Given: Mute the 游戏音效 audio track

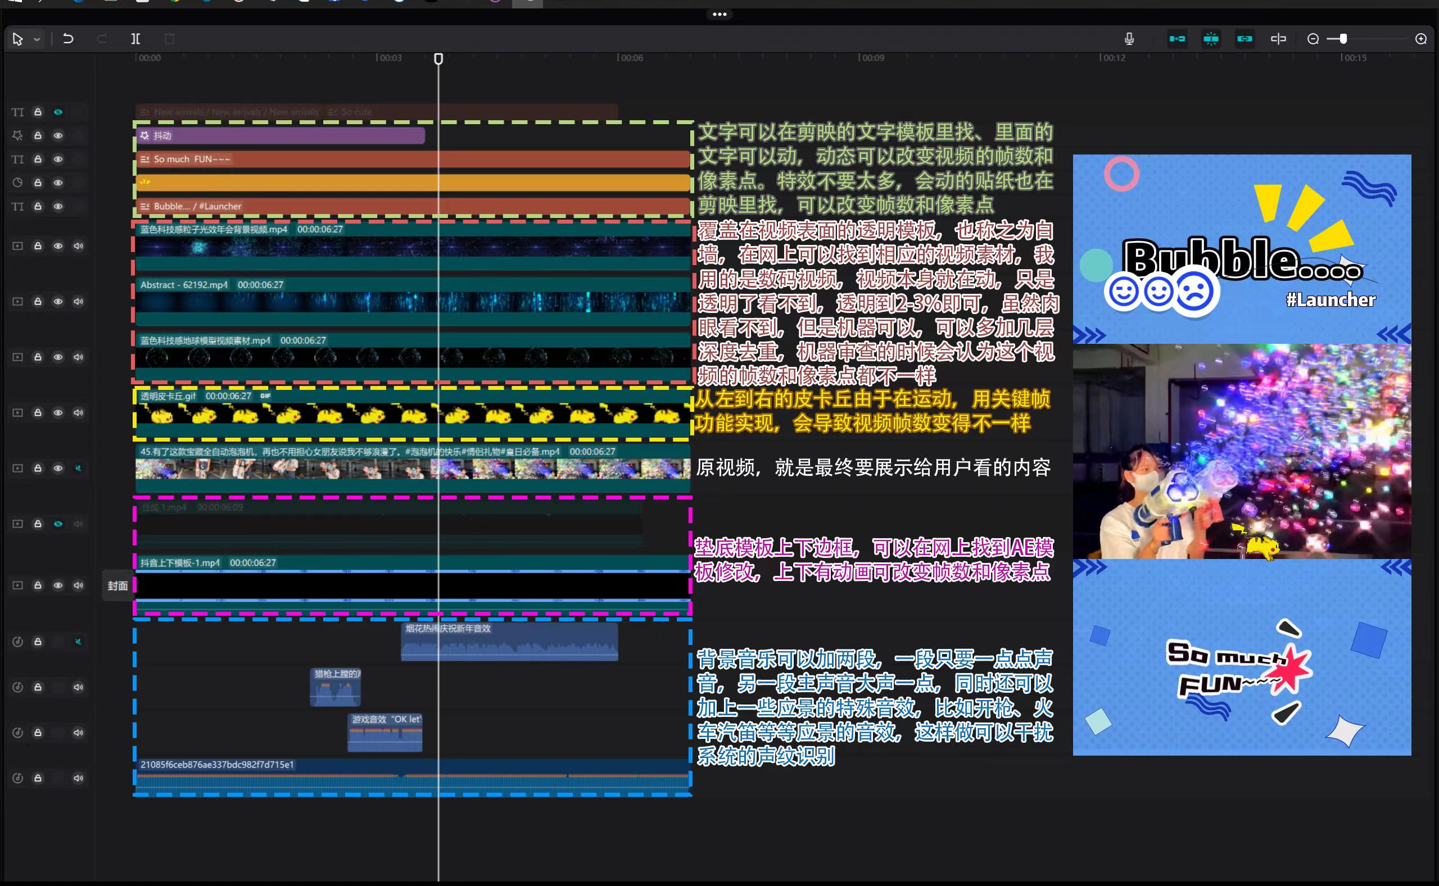Looking at the screenshot, I should [78, 733].
